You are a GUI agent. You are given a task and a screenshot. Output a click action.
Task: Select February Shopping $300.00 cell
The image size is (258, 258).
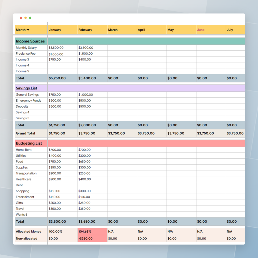pyautogui.click(x=92, y=191)
